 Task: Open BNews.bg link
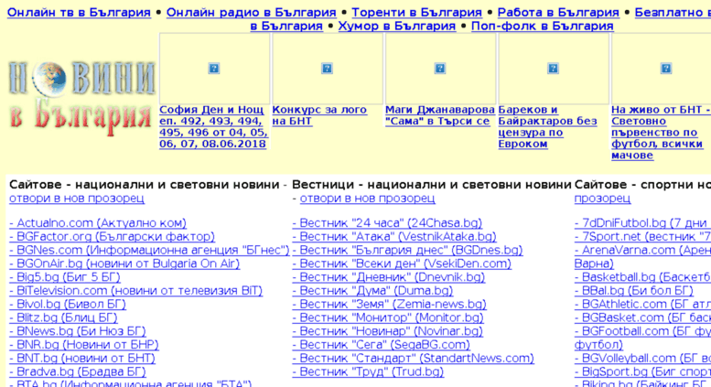click(x=78, y=331)
